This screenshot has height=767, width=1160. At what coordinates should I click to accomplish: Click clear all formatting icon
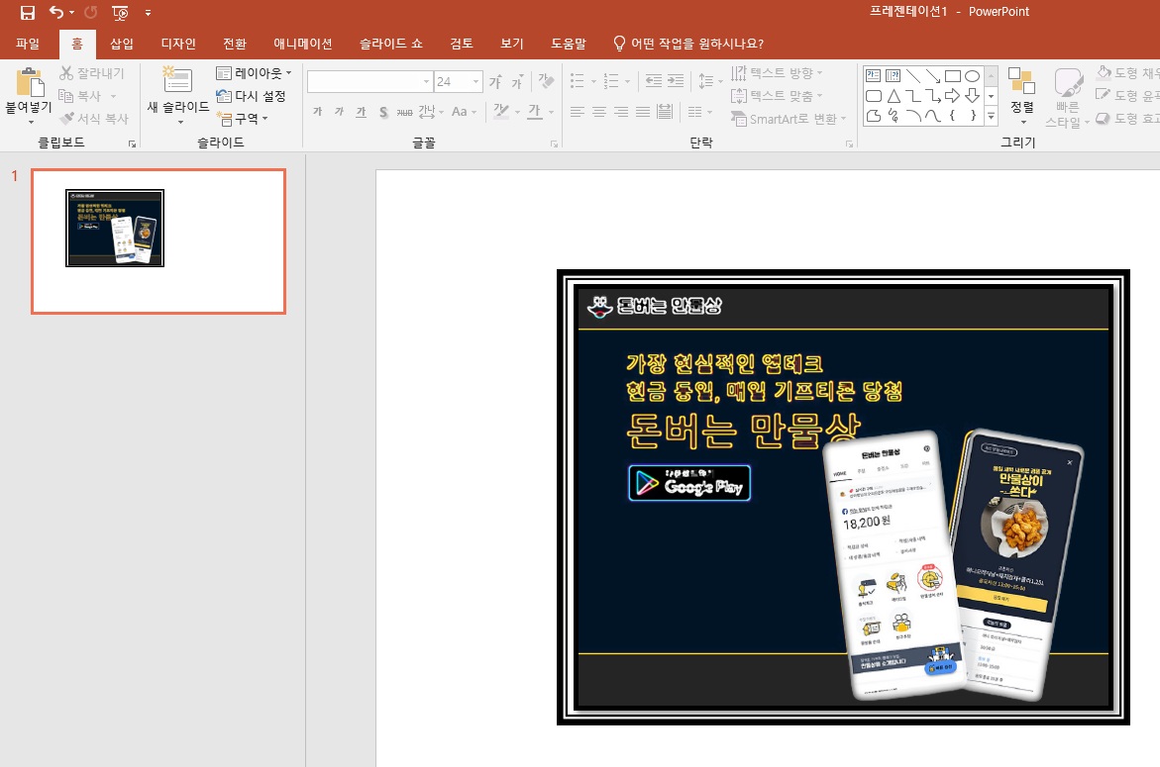point(546,80)
